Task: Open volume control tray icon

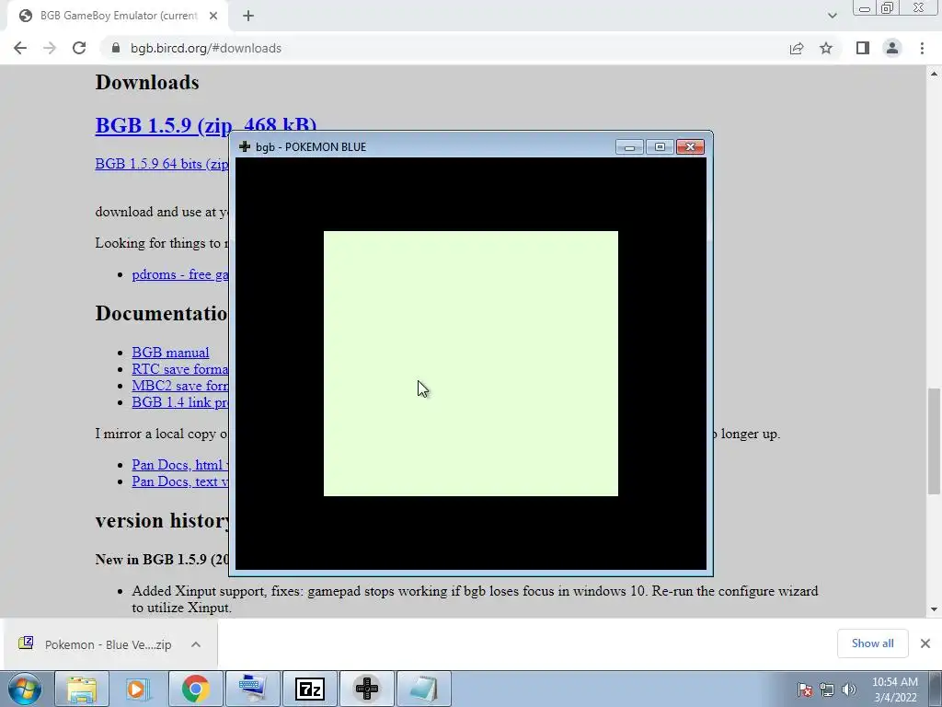Action: [849, 690]
